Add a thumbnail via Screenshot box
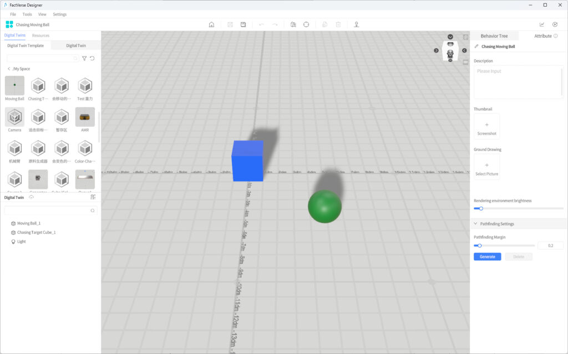Image resolution: width=568 pixels, height=354 pixels. [486, 126]
